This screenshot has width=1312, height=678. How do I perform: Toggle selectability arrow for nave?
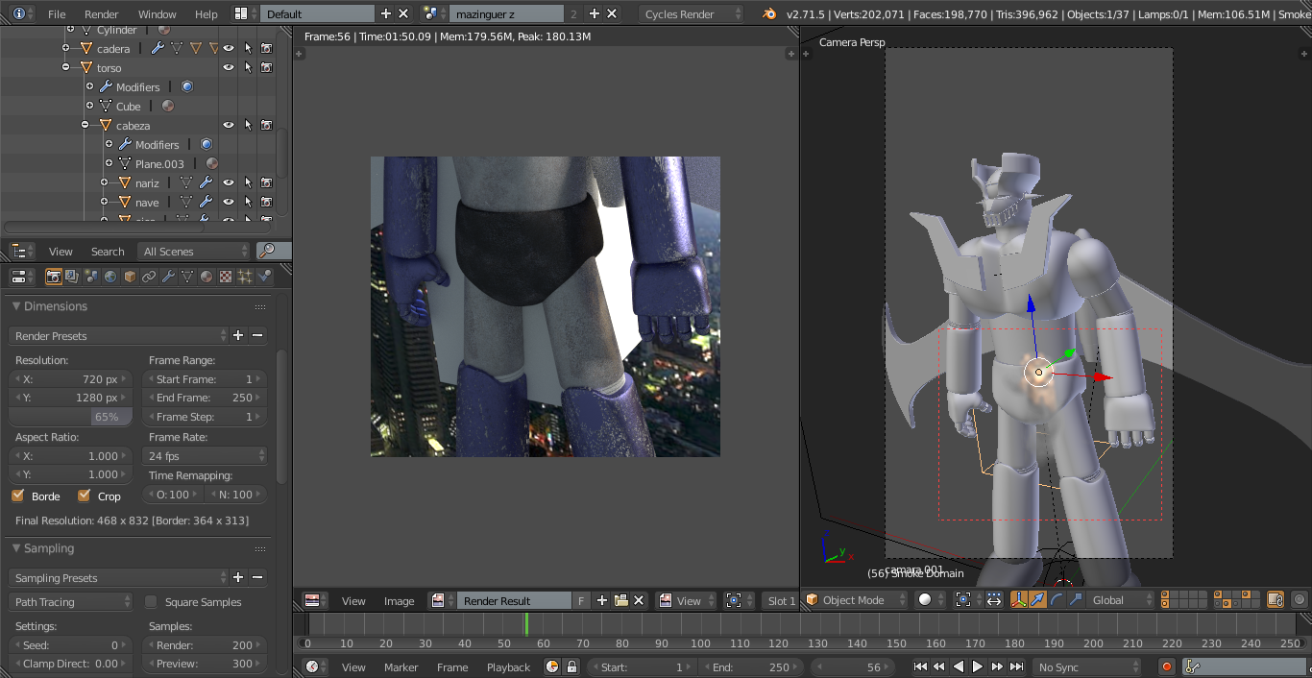point(248,202)
